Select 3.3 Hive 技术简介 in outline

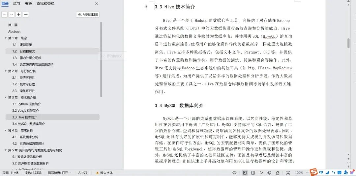tap(52, 117)
